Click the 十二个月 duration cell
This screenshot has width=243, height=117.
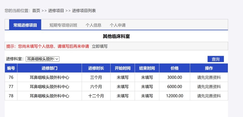tap(96, 96)
